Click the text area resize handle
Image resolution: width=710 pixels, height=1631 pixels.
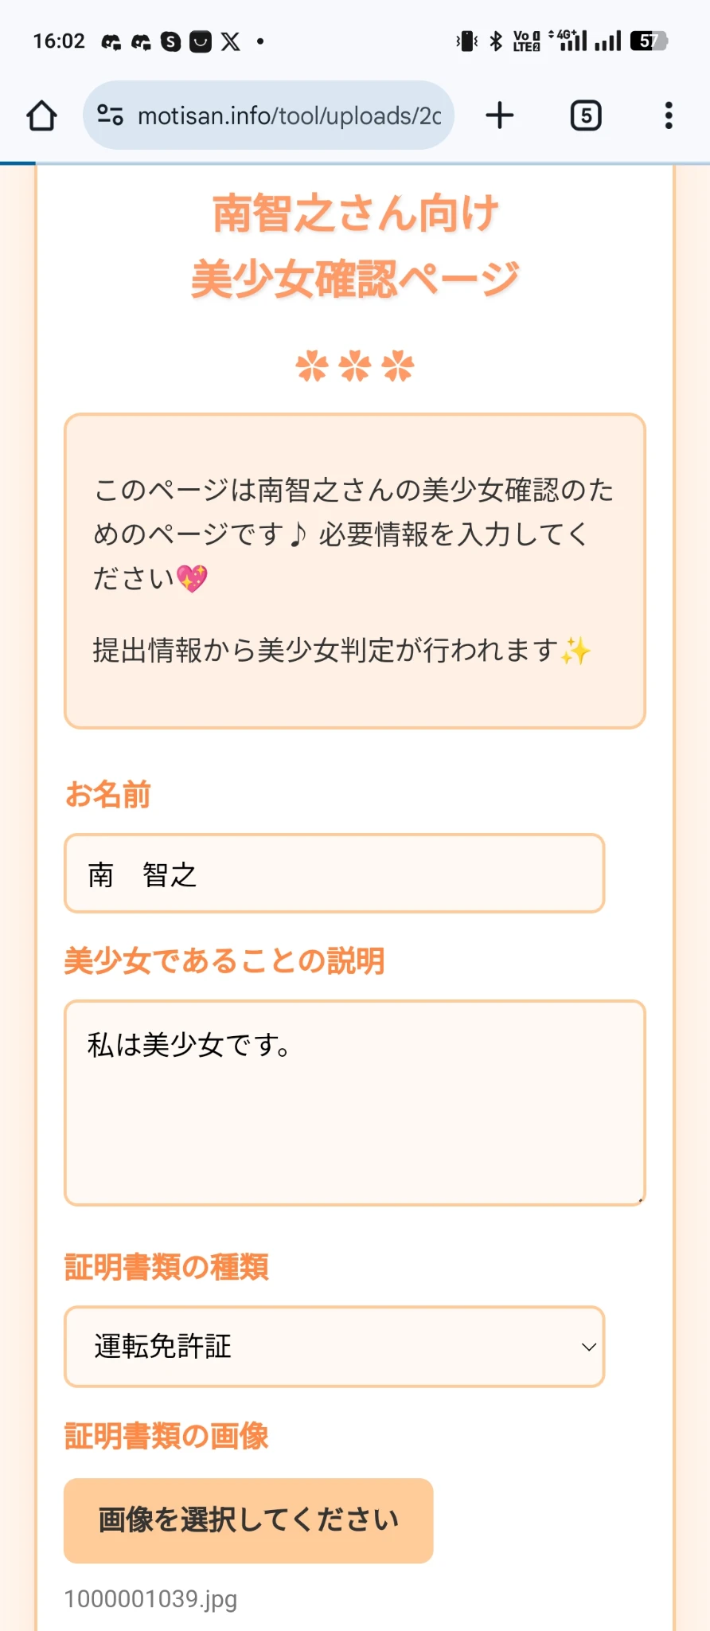tap(639, 1199)
